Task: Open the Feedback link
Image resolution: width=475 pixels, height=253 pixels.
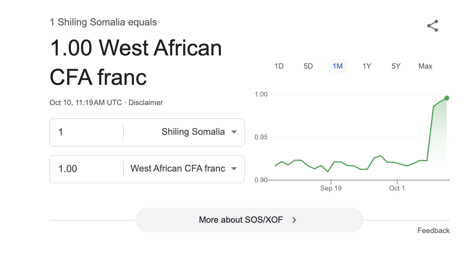Action: (x=433, y=231)
